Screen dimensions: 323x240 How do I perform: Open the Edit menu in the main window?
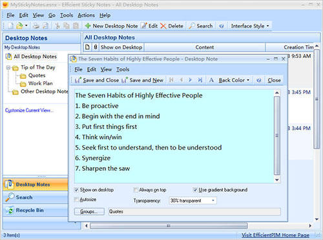(x=23, y=15)
